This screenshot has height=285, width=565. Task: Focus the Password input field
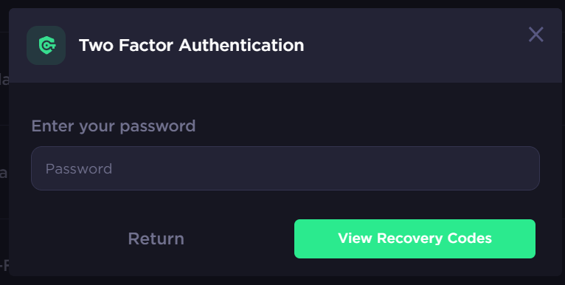point(285,168)
